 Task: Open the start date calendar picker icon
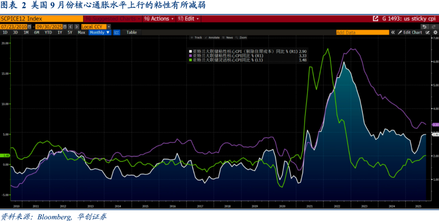tap(29, 27)
